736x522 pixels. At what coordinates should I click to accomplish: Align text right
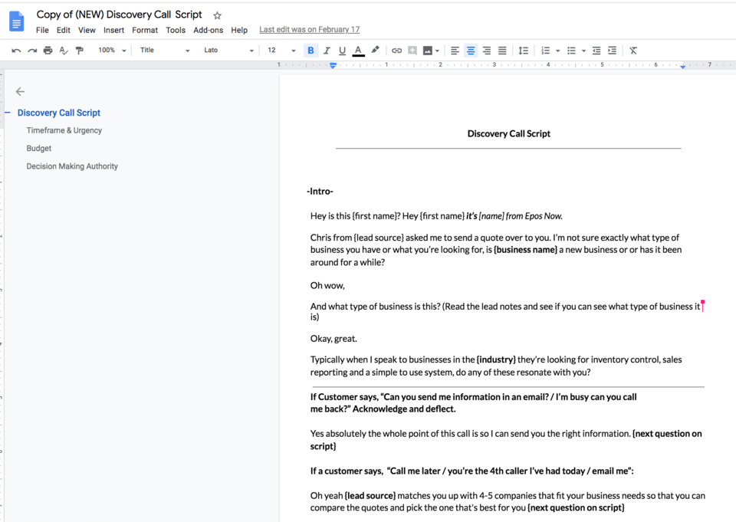pyautogui.click(x=487, y=51)
